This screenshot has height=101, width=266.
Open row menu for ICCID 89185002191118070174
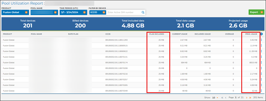pyautogui.click(x=261, y=62)
